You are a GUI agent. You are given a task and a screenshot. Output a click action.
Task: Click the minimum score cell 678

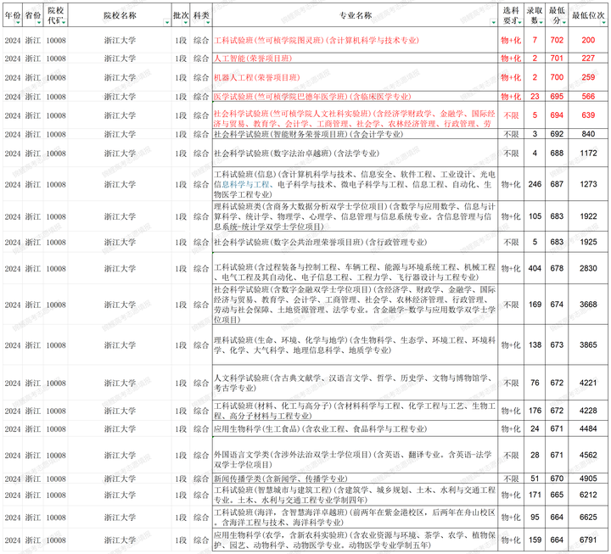coord(557,268)
